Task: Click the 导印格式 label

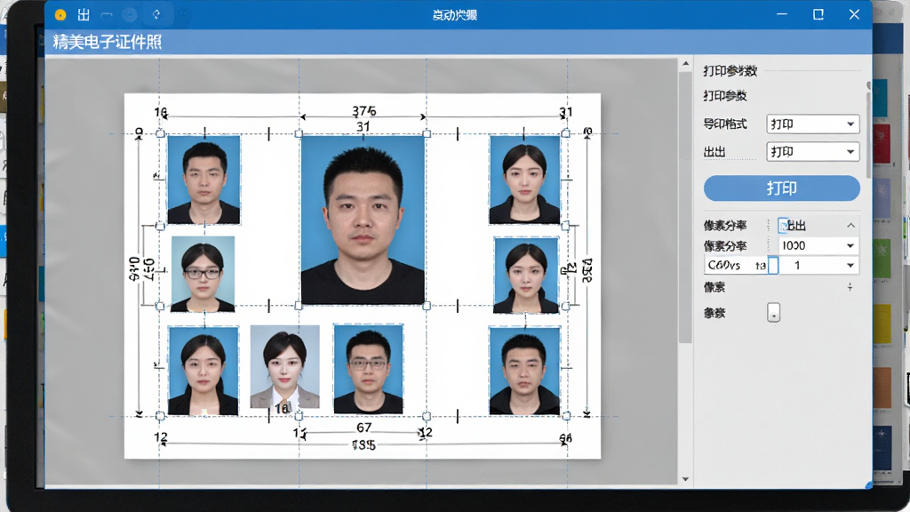Action: pos(725,124)
